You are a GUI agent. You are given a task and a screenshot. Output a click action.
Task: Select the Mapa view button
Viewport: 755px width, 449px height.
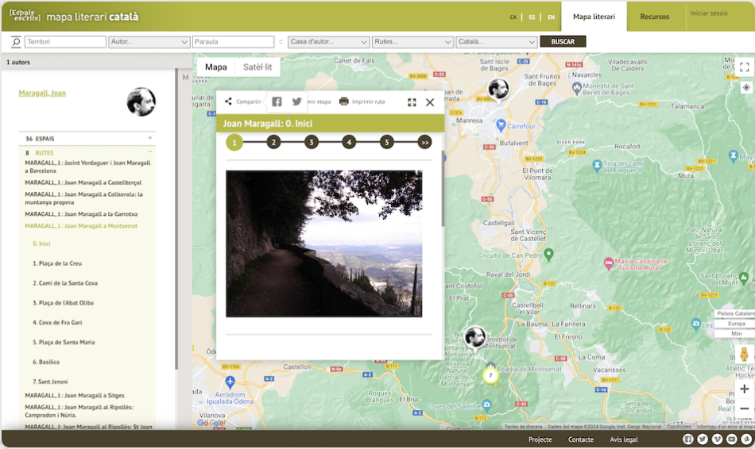tap(215, 67)
